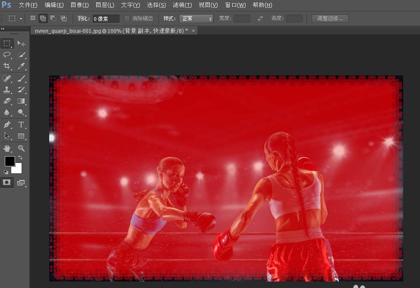
Task: Set black as foreground color swatch
Action: point(10,161)
